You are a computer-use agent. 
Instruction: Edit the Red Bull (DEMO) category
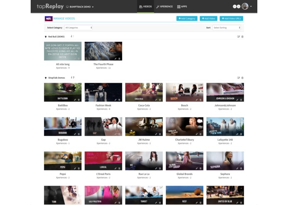238,37
